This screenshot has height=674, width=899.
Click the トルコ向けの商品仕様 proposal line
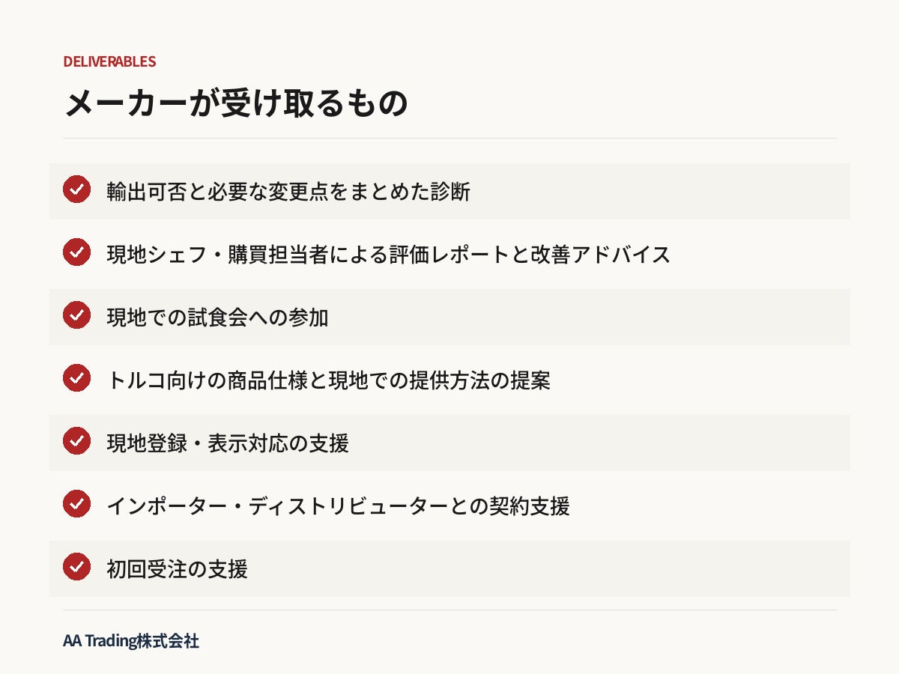328,380
